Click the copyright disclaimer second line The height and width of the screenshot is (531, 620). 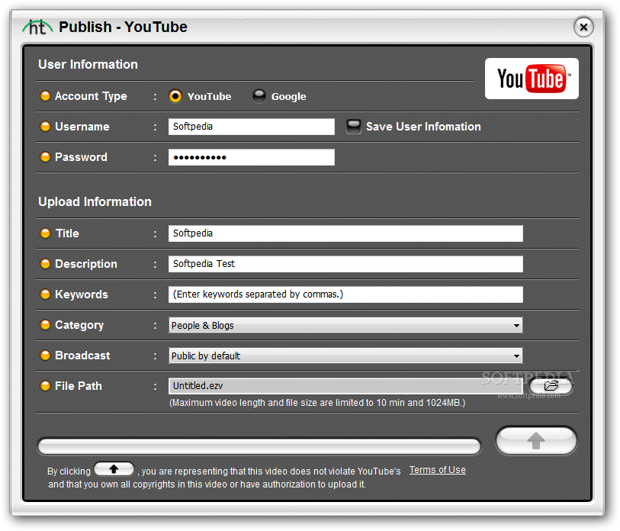(x=207, y=484)
